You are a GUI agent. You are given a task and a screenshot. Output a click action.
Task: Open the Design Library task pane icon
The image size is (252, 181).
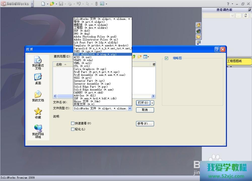pyautogui.click(x=199, y=31)
